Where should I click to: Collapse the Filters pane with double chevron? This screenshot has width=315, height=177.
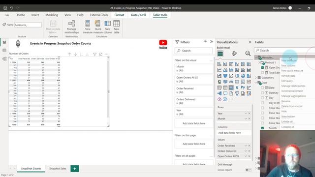pos(211,41)
